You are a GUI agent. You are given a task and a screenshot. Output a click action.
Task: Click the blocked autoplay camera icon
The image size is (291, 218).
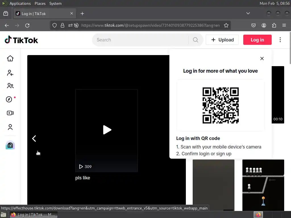point(76,25)
